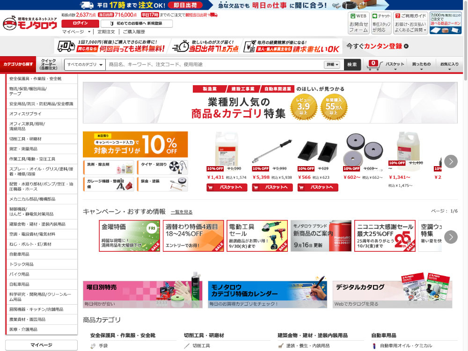Image resolution: width=468 pixels, height=351 pixels.
Task: Select 切削工具・研磨材 in the sidebar
Action: 42,139
